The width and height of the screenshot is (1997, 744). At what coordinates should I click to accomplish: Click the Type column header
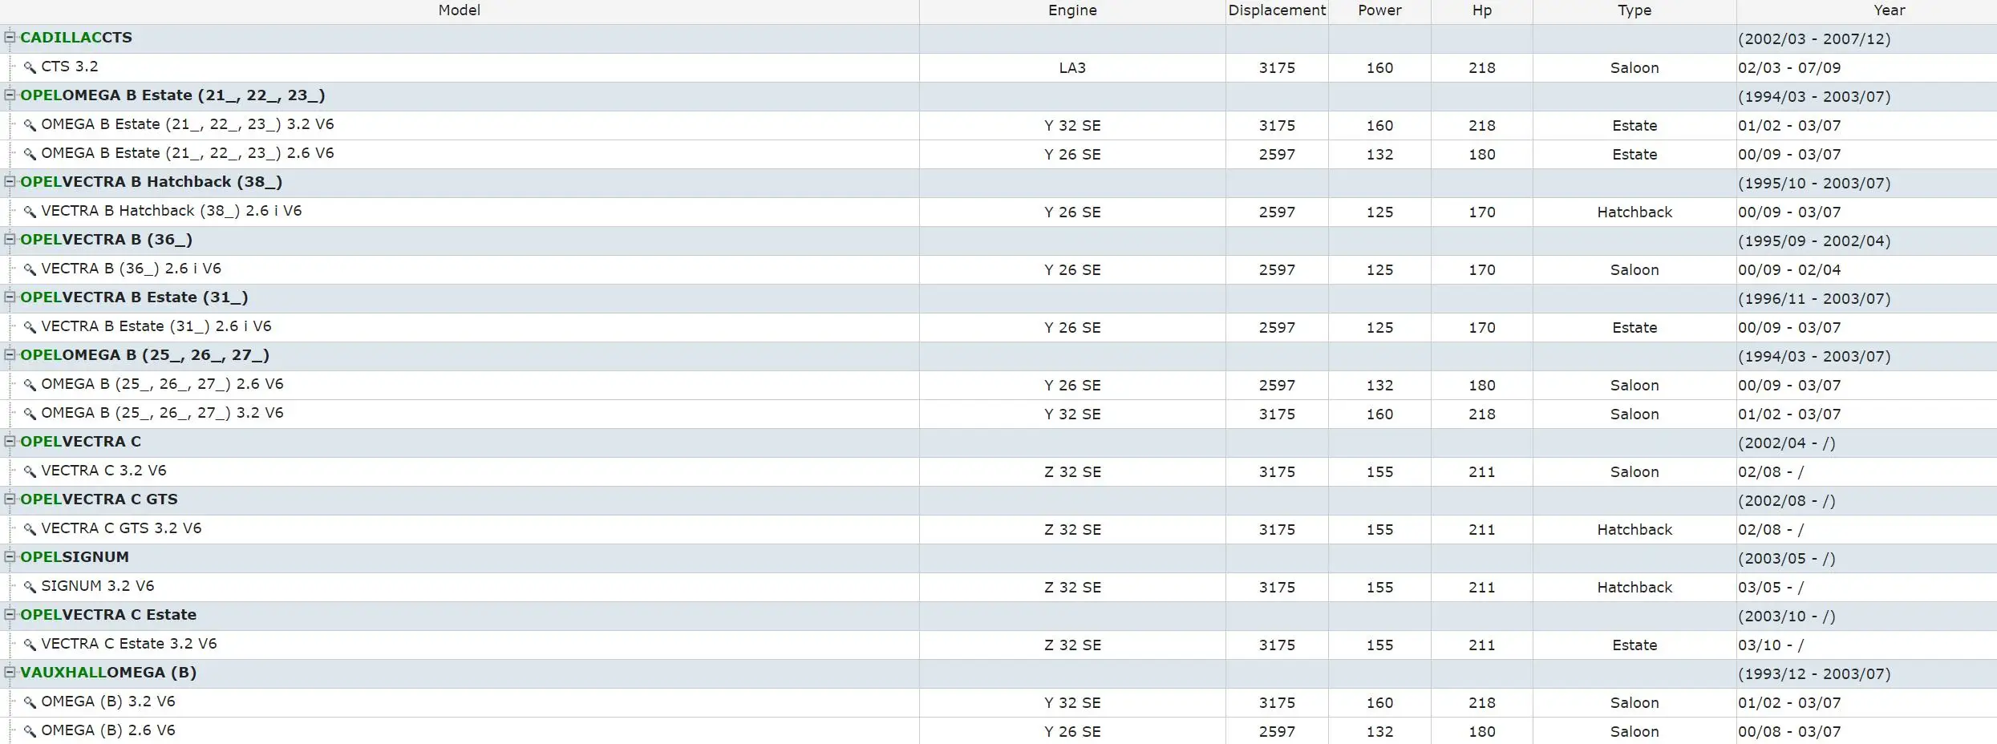click(1634, 10)
